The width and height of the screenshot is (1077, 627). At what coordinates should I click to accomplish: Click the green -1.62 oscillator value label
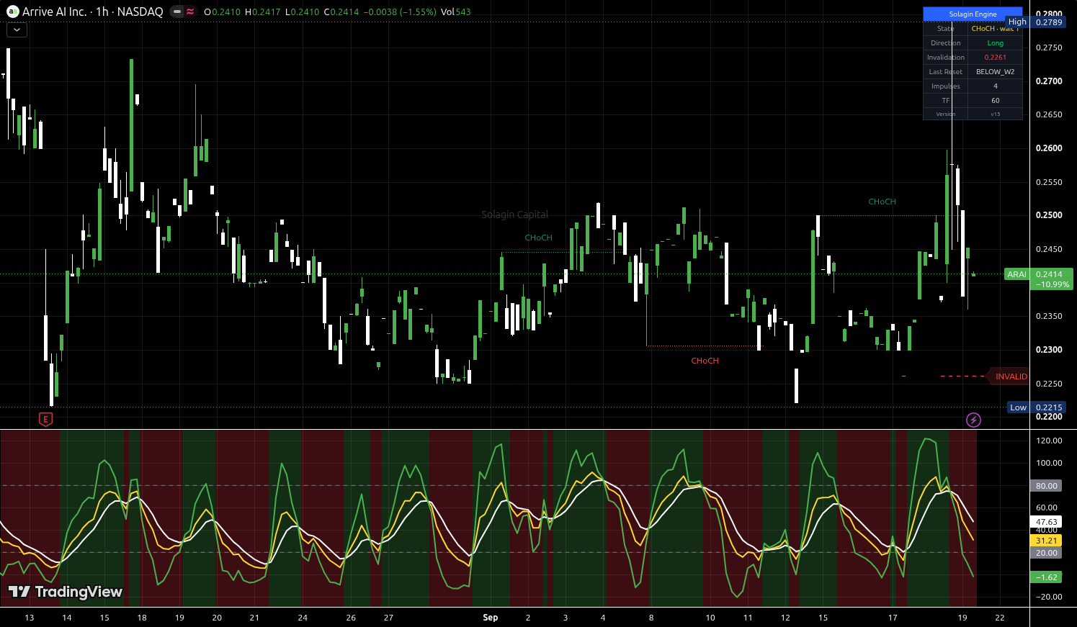click(1046, 577)
